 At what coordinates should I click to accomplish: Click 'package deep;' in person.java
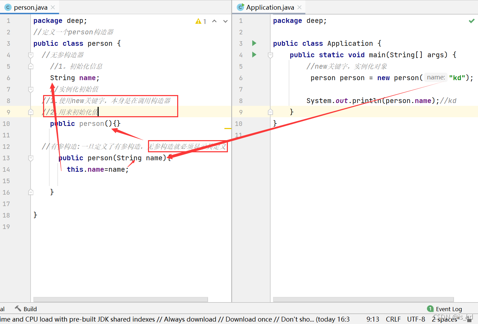(x=60, y=20)
